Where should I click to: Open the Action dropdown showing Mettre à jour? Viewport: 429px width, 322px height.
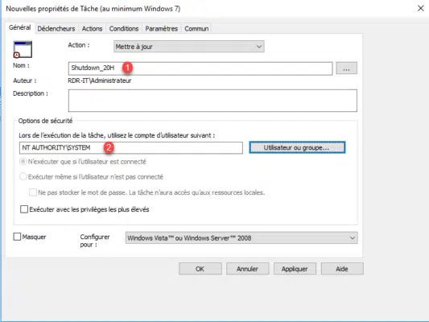click(189, 47)
